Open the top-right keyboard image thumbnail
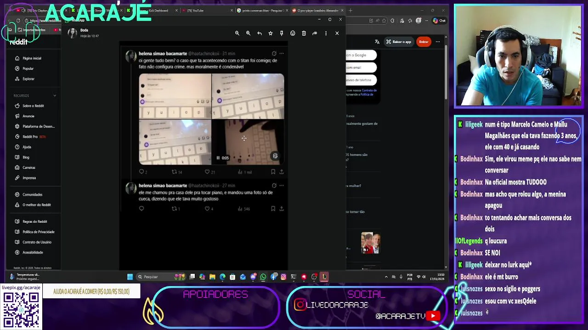 tap(248, 96)
